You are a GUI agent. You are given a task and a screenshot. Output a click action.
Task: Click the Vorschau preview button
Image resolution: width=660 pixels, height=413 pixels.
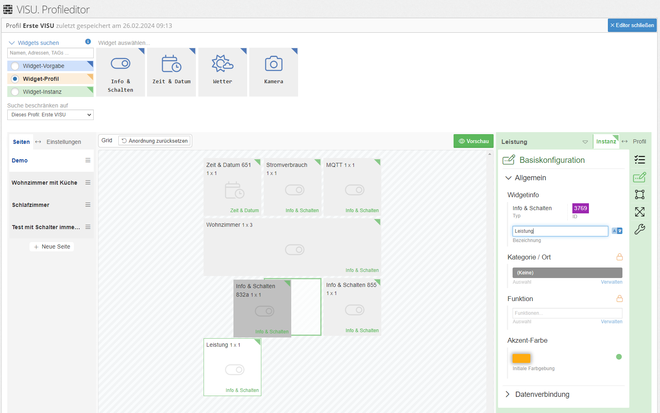click(x=473, y=141)
